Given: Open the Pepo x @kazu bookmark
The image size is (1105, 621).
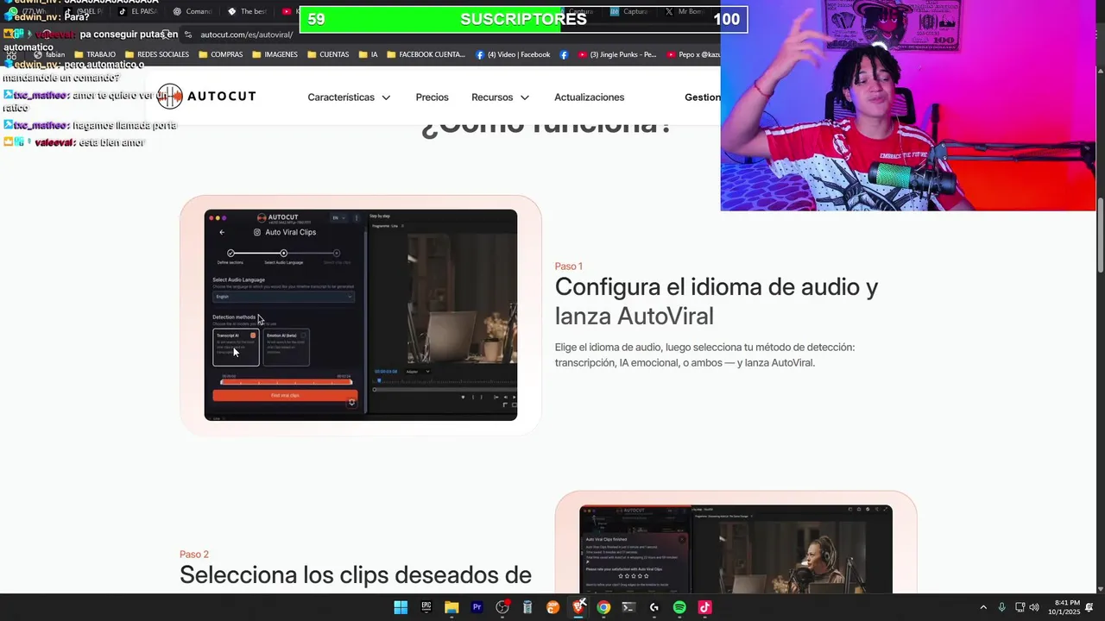Looking at the screenshot, I should click(693, 54).
